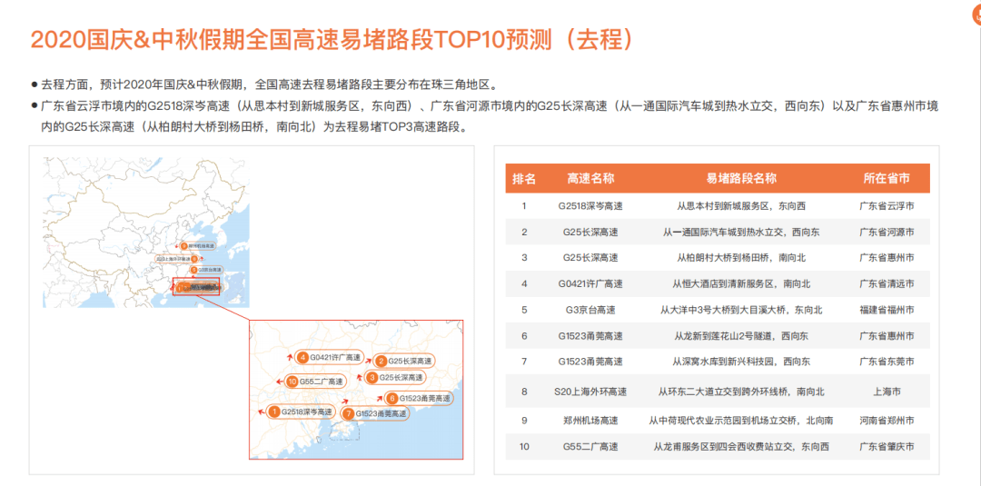The height and width of the screenshot is (486, 981).
Task: Click the 高速名称 column header
Action: (x=591, y=179)
